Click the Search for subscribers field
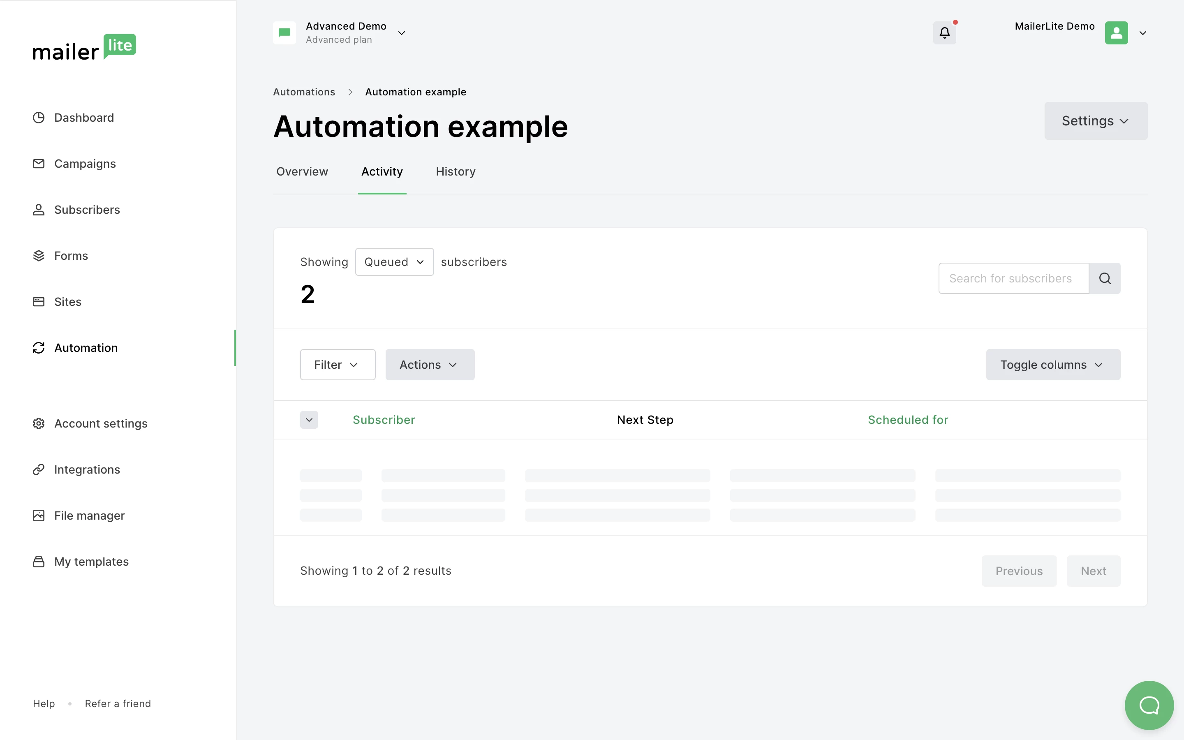 [x=1013, y=278]
